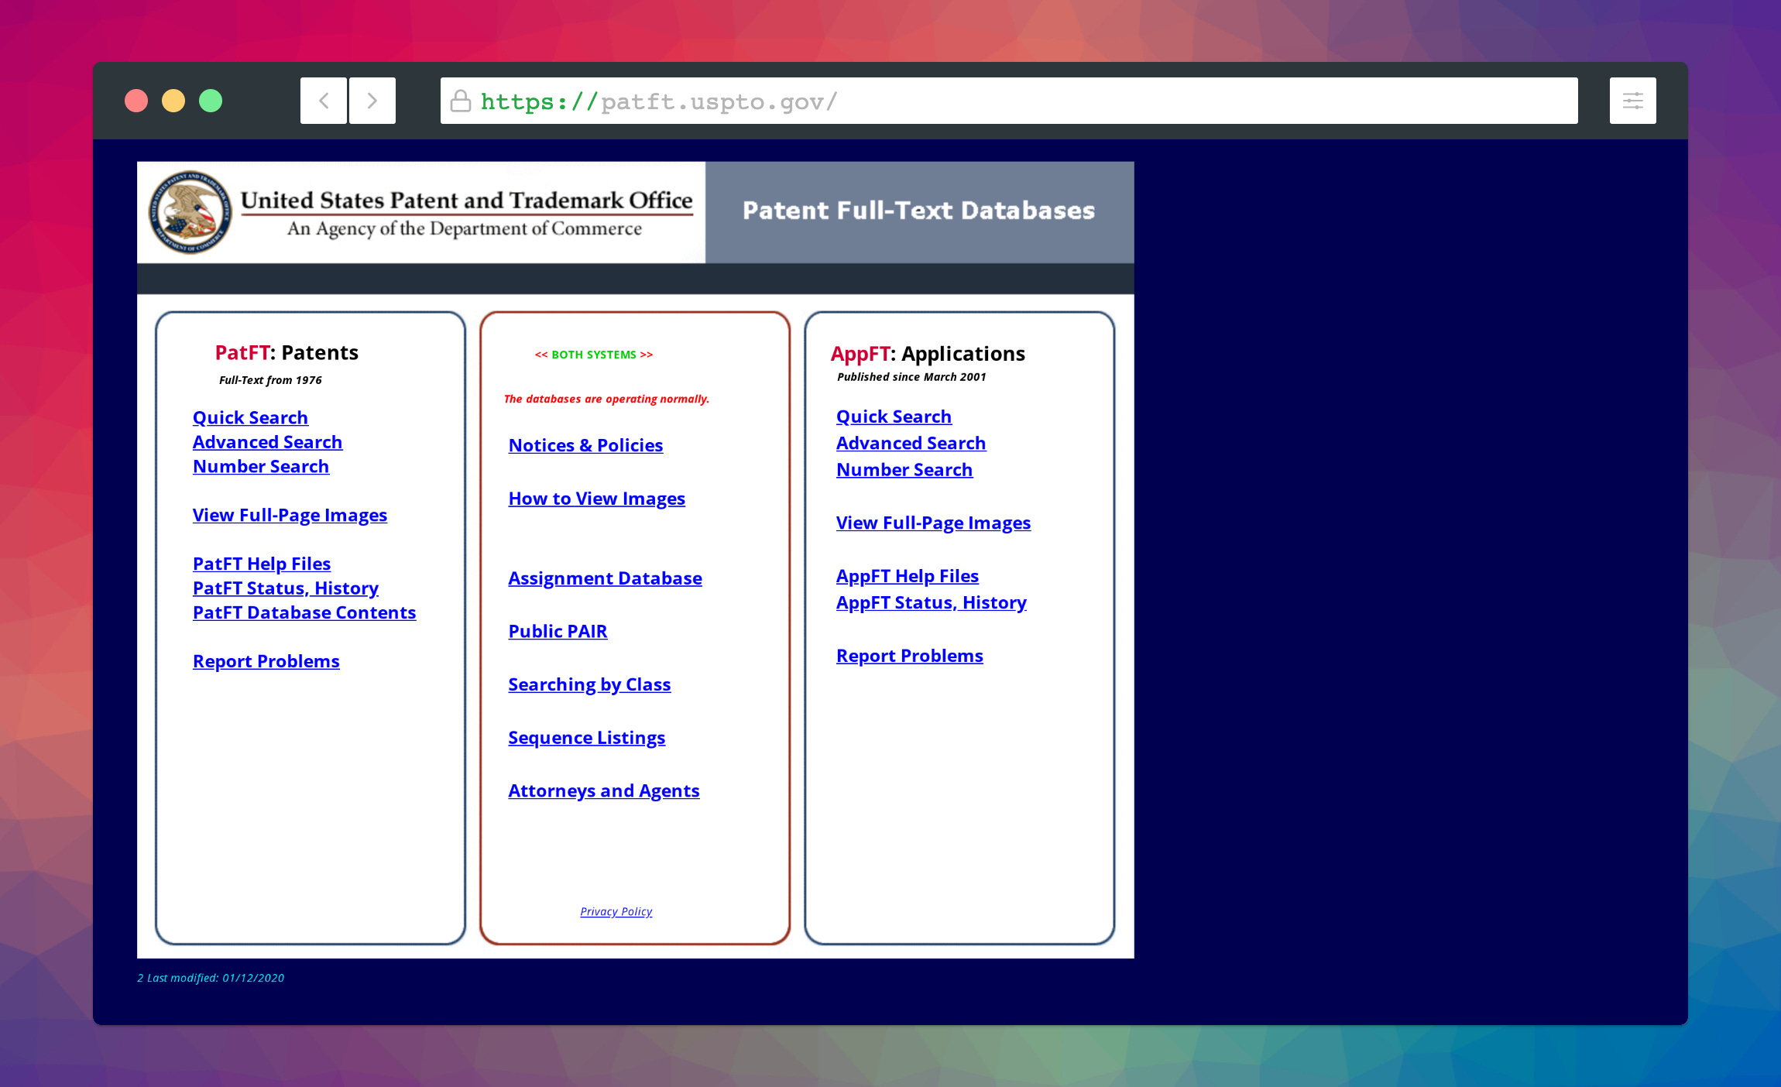Click the yellow minimize window dot

[173, 101]
